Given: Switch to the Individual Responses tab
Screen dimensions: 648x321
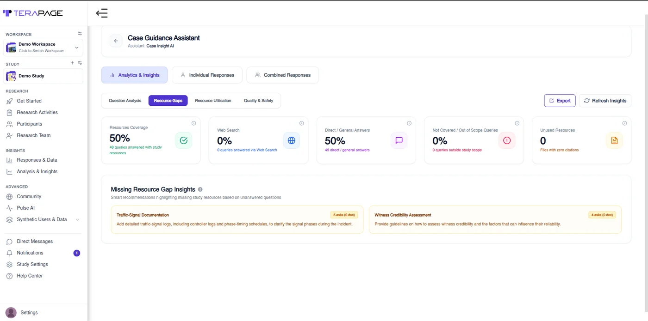Looking at the screenshot, I should pos(207,75).
